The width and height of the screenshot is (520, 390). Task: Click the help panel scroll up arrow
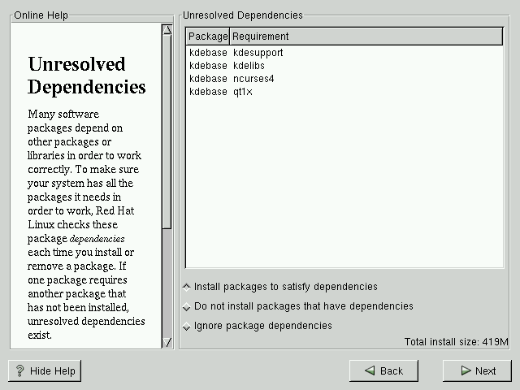tap(167, 30)
